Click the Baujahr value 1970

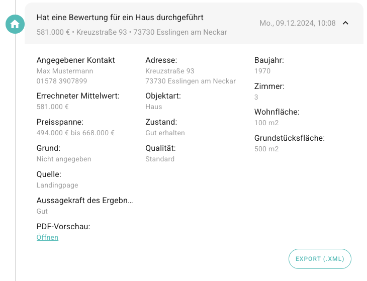262,71
